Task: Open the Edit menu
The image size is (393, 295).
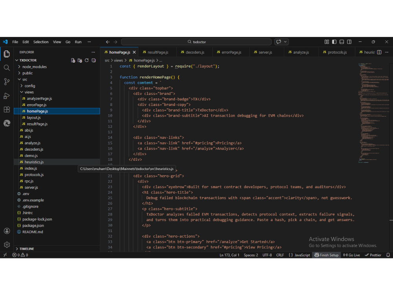Action: pos(26,42)
